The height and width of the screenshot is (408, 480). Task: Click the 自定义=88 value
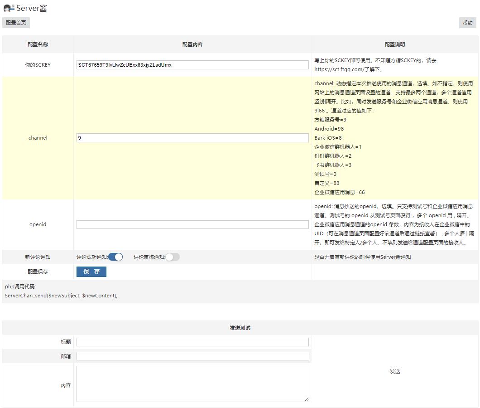pos(327,183)
